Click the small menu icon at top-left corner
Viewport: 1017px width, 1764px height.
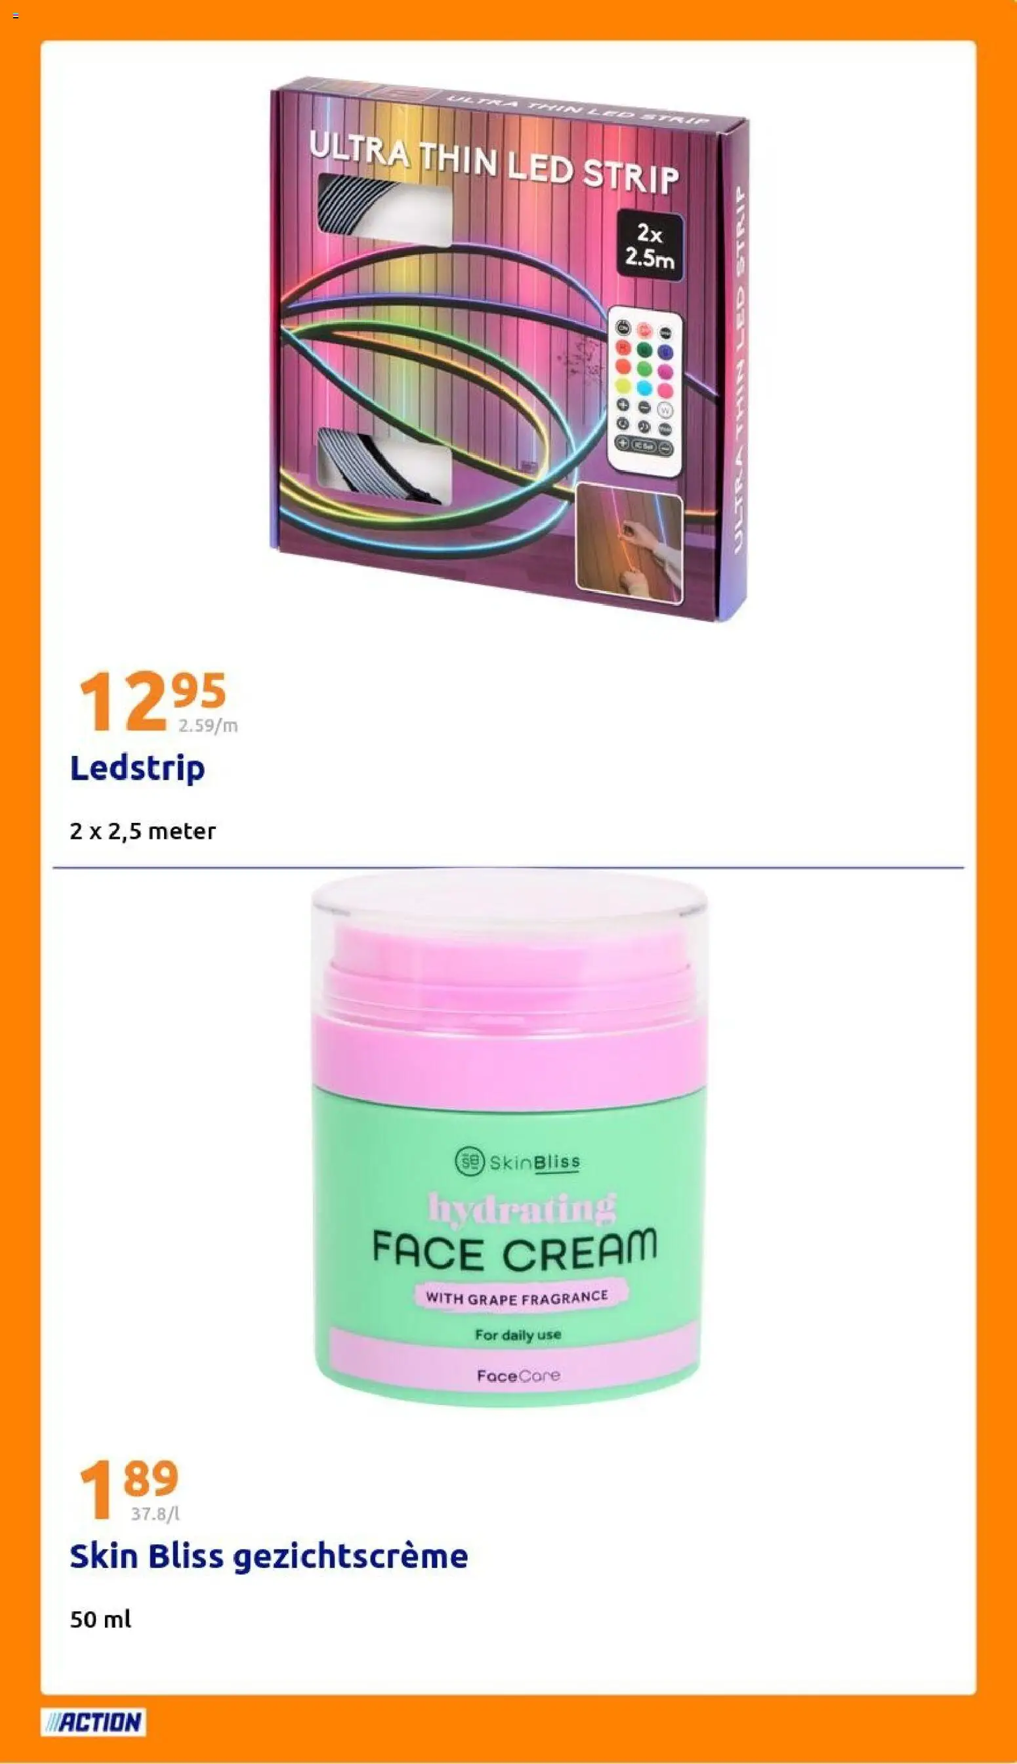(16, 16)
